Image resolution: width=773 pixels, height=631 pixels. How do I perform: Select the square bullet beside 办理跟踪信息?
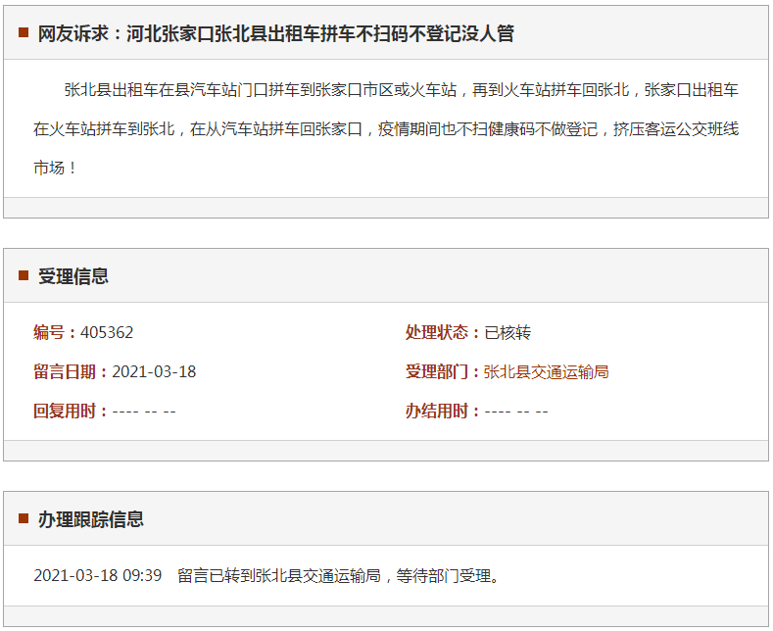pyautogui.click(x=24, y=518)
